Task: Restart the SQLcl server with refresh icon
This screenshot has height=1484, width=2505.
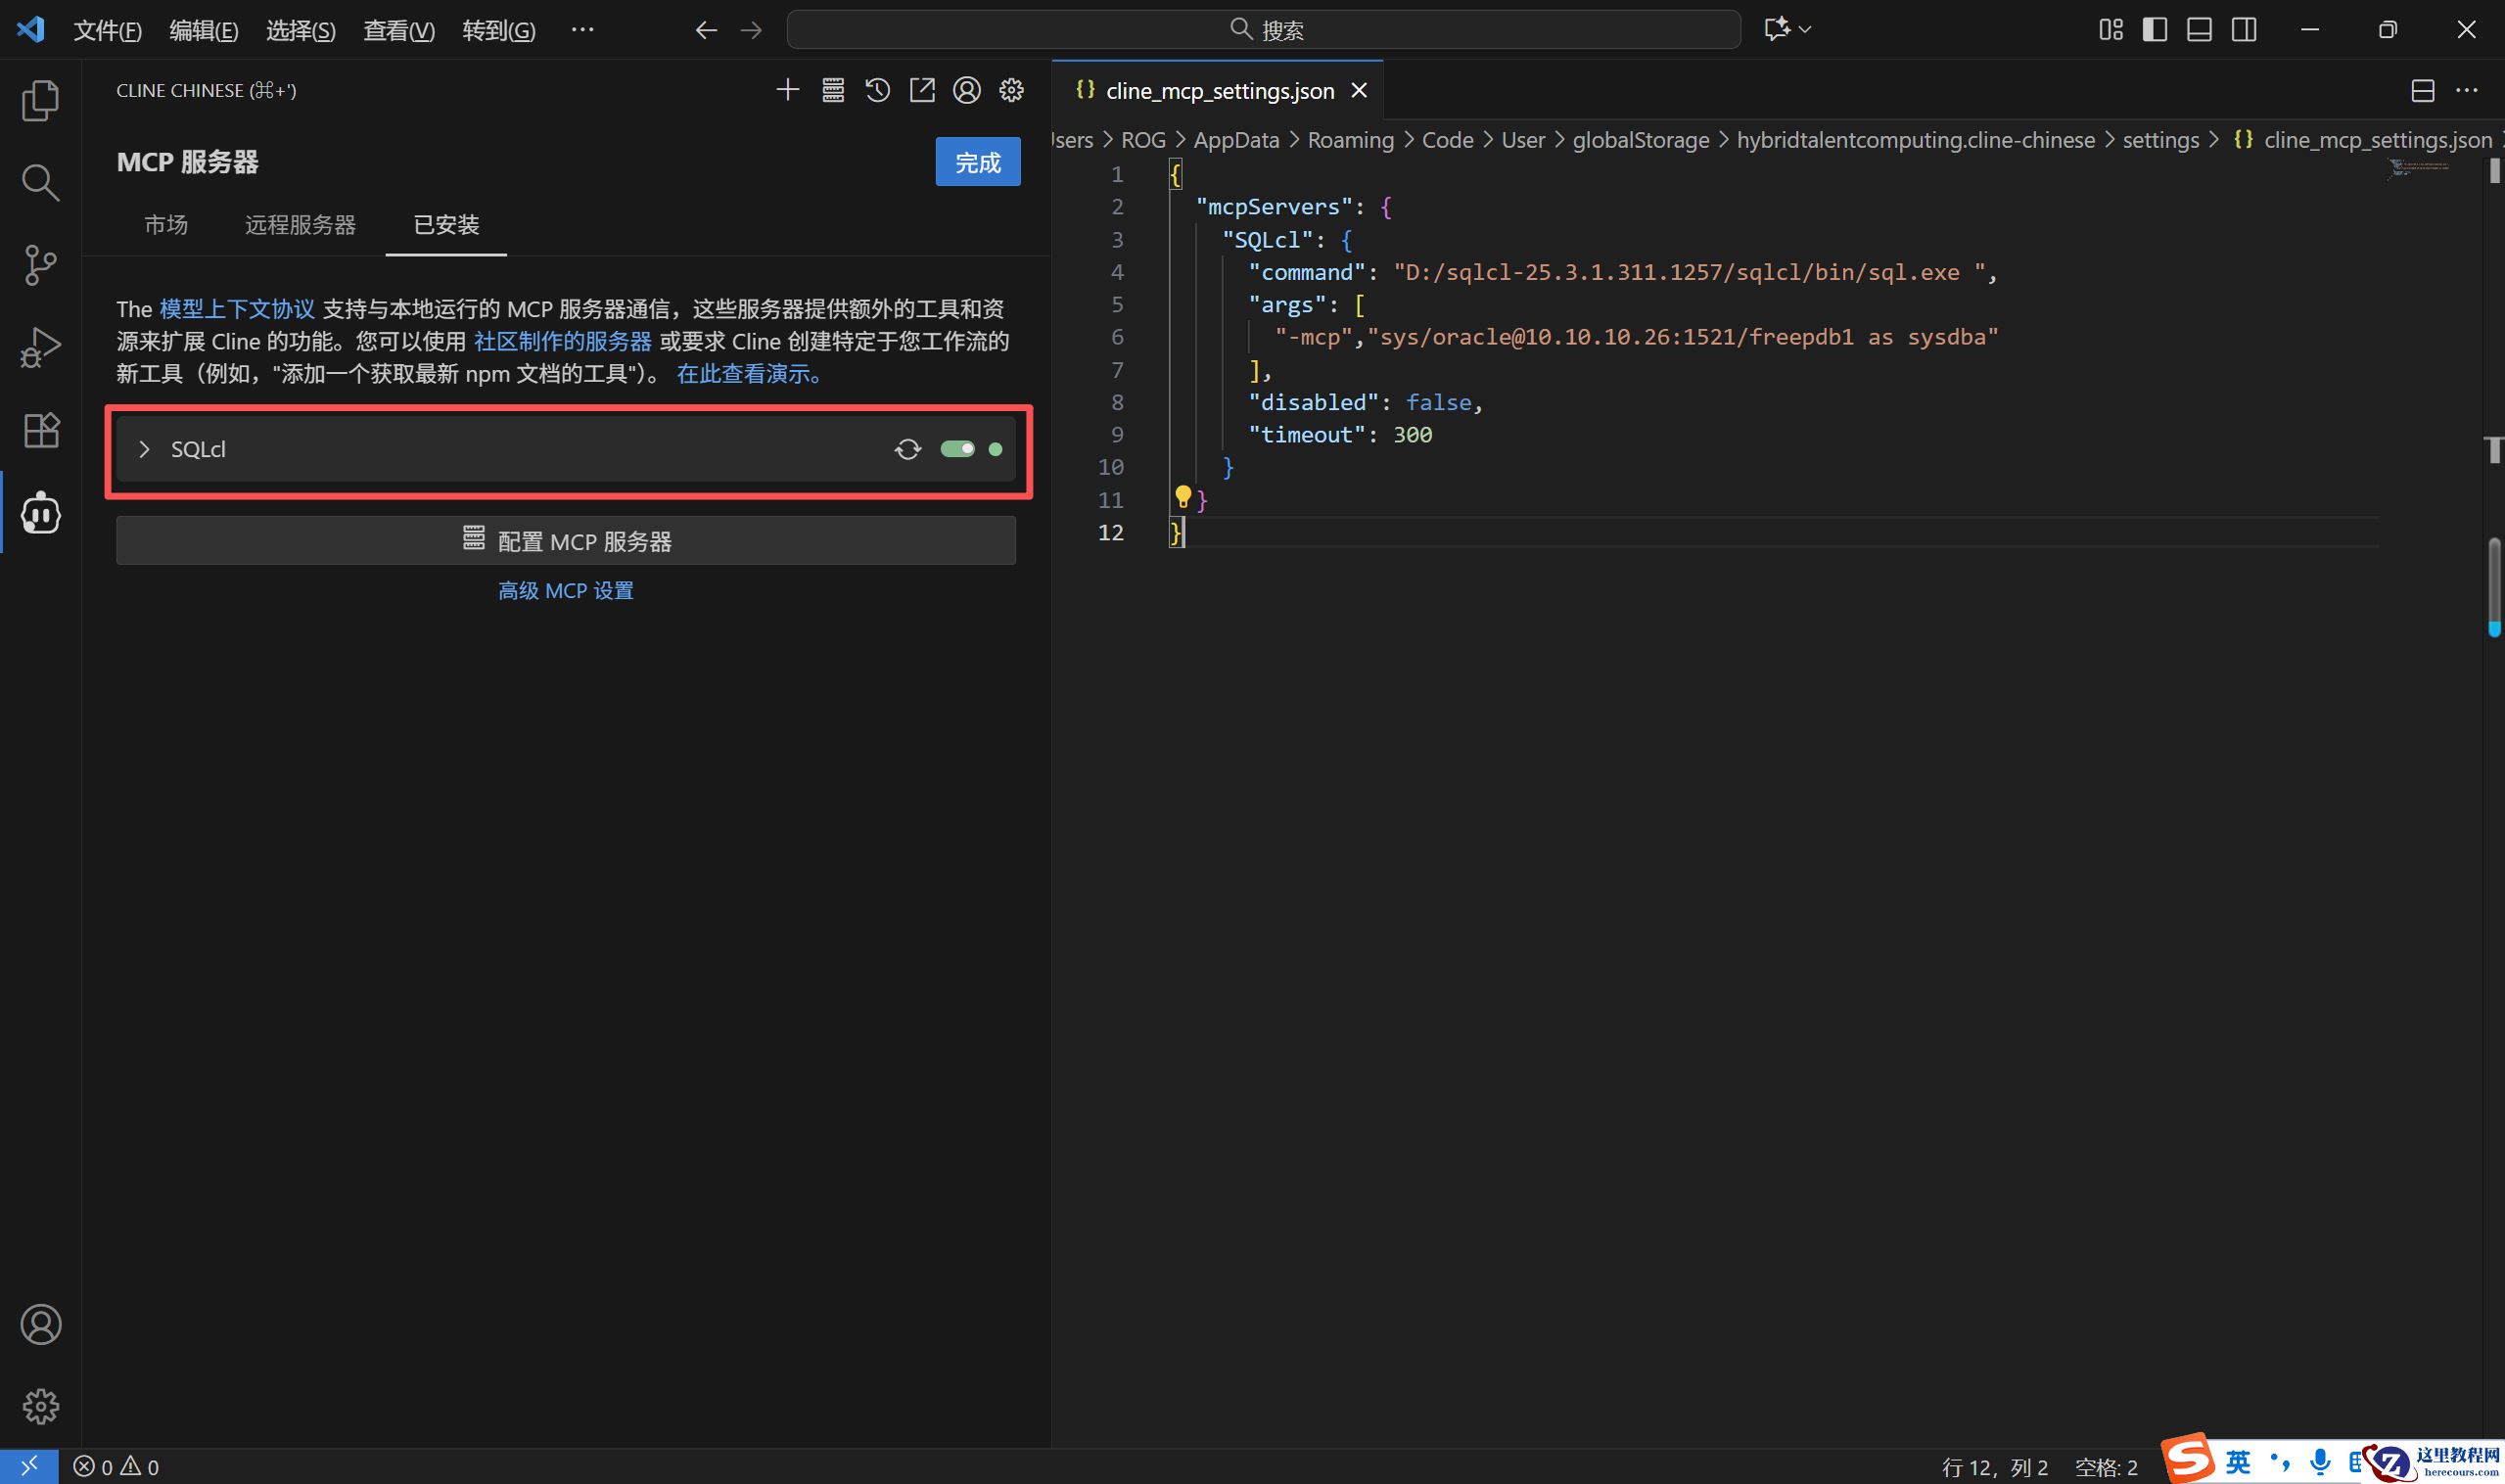Action: tap(907, 449)
